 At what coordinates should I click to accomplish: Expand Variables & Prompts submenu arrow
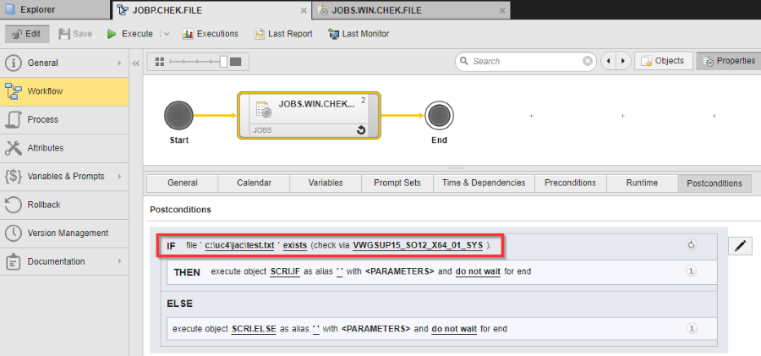point(119,176)
